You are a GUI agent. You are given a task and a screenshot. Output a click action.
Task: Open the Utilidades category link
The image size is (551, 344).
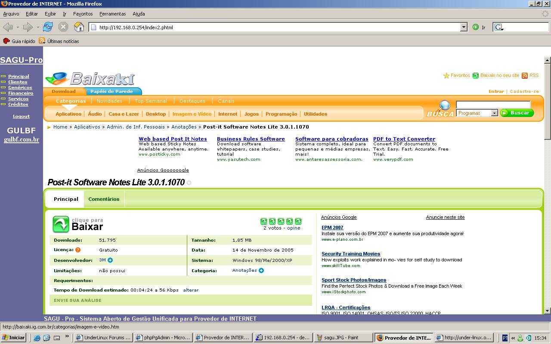pos(316,114)
